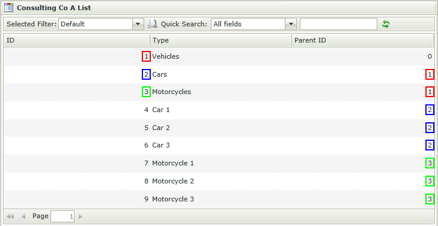Click the filter settings icon beside Quick Search
438x226 pixels.
(x=153, y=24)
